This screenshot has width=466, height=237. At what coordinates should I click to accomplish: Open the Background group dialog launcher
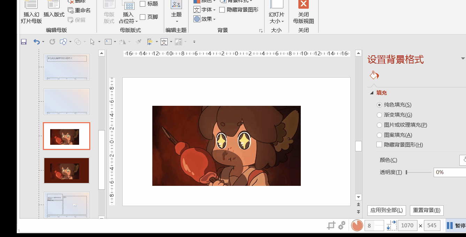tap(261, 31)
